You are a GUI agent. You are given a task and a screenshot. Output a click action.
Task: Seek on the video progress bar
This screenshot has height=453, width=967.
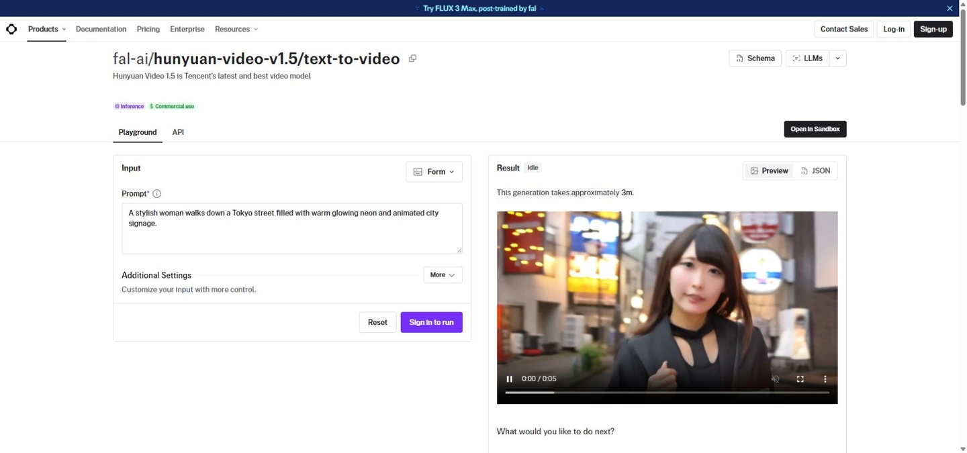tap(667, 393)
